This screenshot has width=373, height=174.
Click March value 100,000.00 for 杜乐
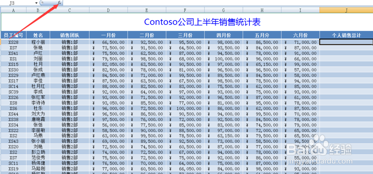[185, 108]
